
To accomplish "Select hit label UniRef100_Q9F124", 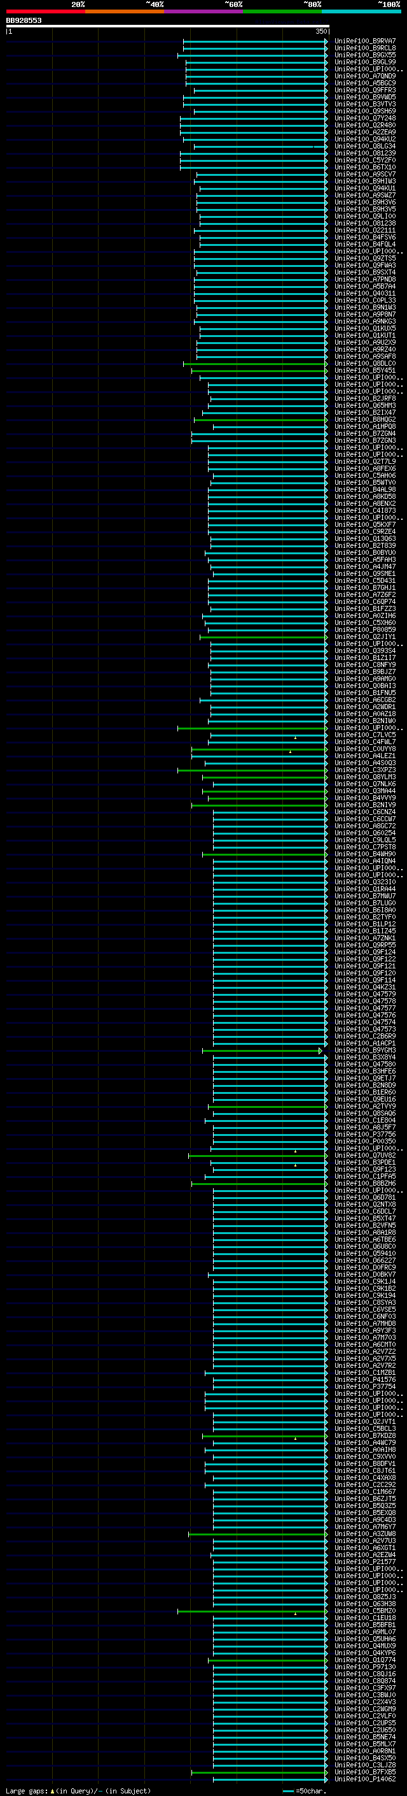I will tap(365, 952).
